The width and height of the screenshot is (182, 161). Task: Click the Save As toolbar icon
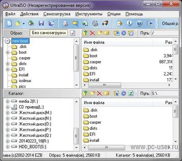[x=51, y=23]
